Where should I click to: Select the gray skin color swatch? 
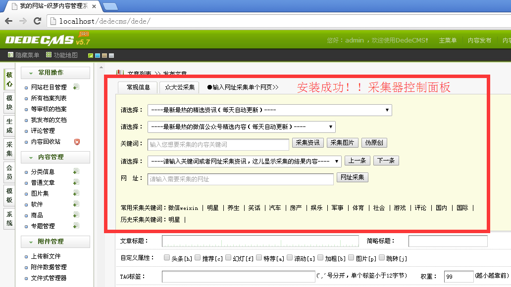[x=111, y=56]
